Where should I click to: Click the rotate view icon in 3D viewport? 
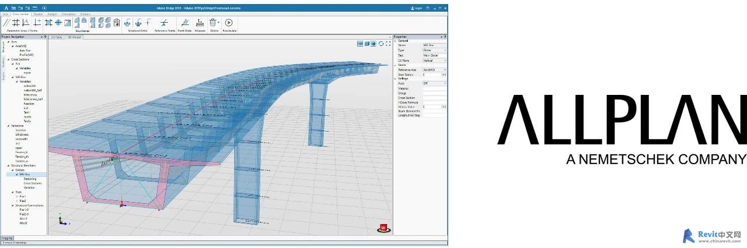pos(381,43)
